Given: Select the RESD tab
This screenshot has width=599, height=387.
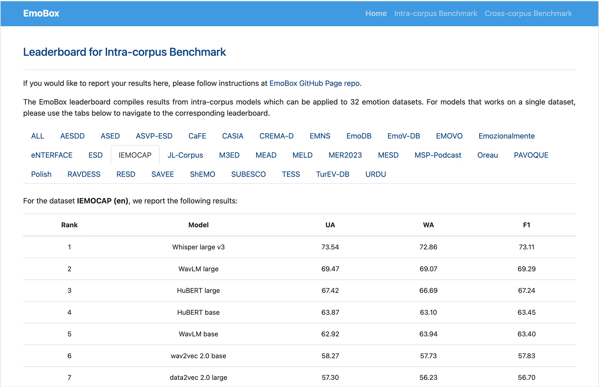Looking at the screenshot, I should coord(126,174).
